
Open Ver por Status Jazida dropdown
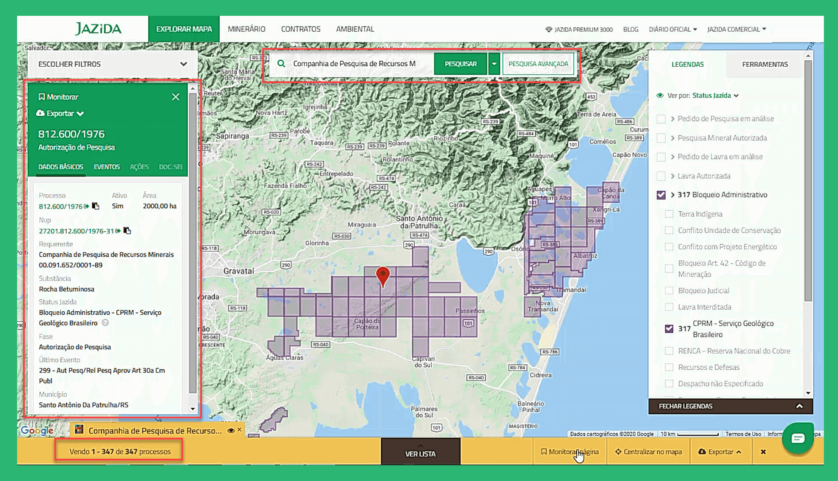coord(716,95)
